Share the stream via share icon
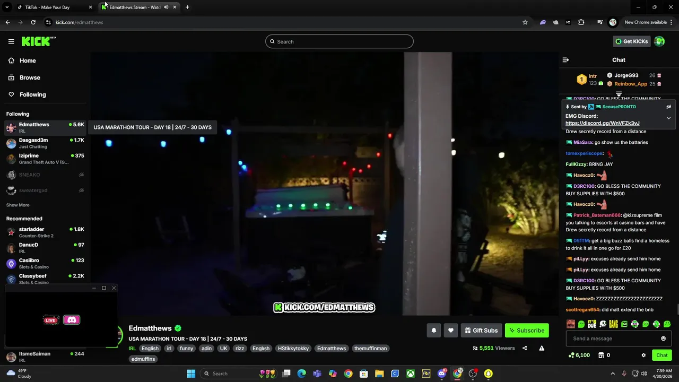Image resolution: width=679 pixels, height=382 pixels. click(525, 348)
